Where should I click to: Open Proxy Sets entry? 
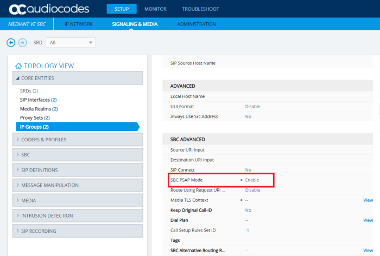(x=34, y=117)
